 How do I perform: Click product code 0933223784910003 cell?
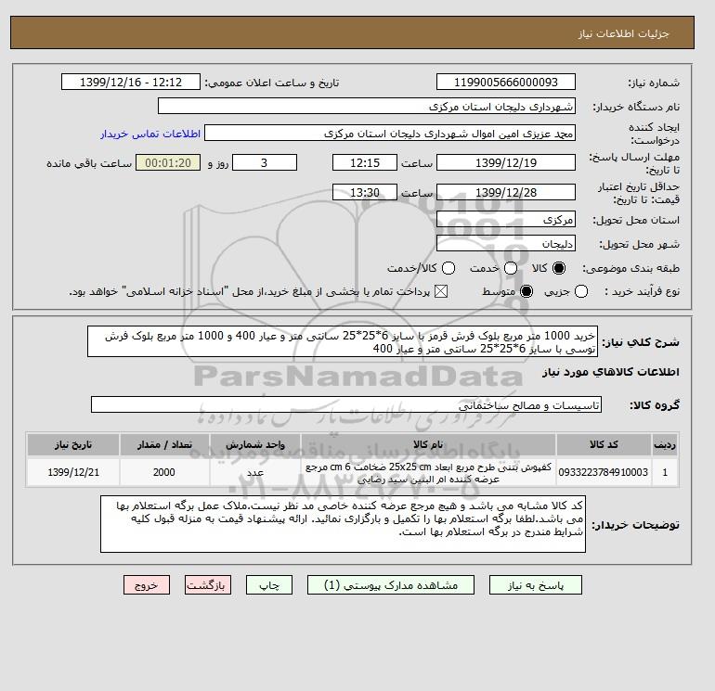pyautogui.click(x=604, y=472)
